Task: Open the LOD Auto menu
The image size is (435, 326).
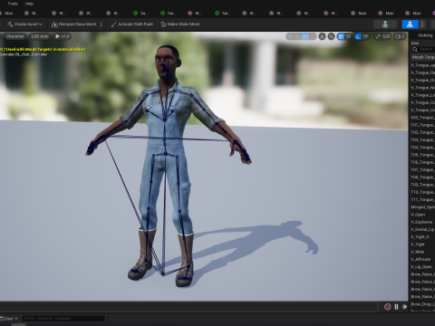Action: click(x=40, y=36)
